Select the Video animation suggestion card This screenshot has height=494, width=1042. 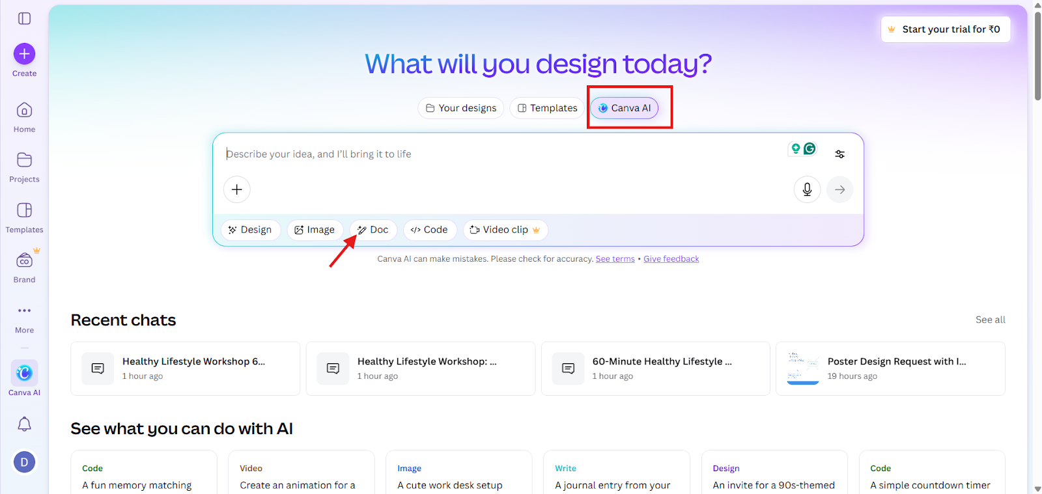pyautogui.click(x=302, y=473)
